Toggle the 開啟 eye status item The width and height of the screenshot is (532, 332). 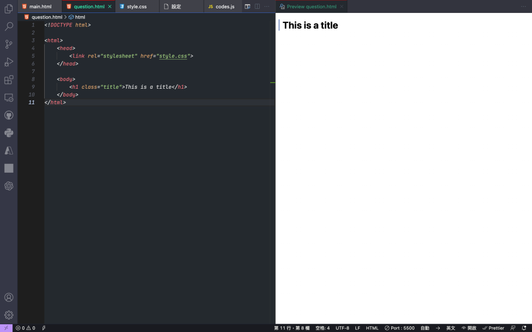(469, 328)
